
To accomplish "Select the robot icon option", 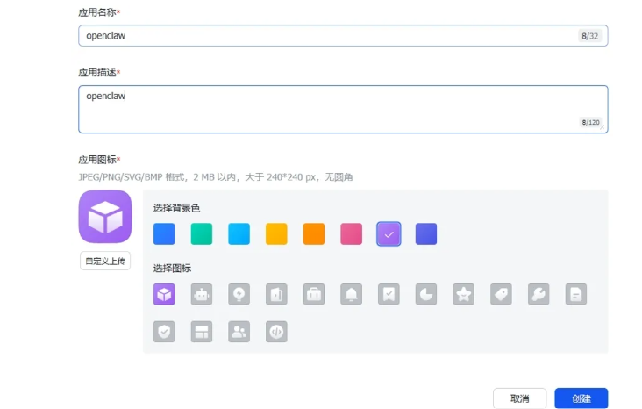I will [x=202, y=295].
